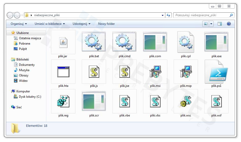Expand the view options dropdown arrow

coord(211,24)
